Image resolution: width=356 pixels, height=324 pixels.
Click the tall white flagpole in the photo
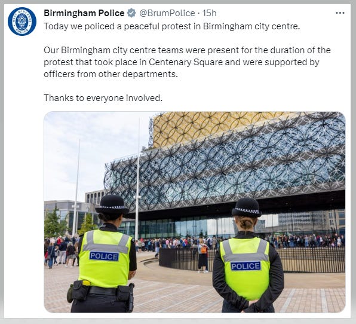[x=137, y=179]
